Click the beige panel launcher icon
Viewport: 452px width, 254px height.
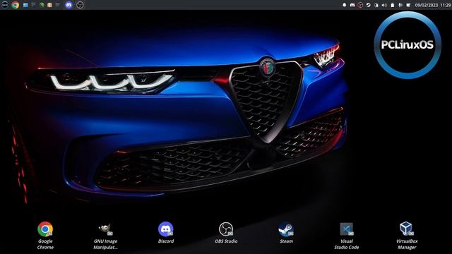click(x=49, y=5)
